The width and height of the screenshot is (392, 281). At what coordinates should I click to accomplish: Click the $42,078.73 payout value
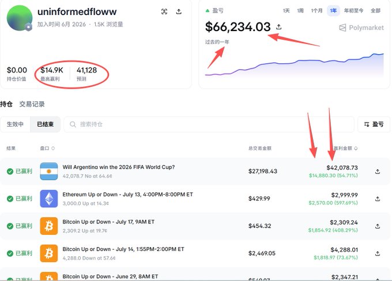[342, 168]
